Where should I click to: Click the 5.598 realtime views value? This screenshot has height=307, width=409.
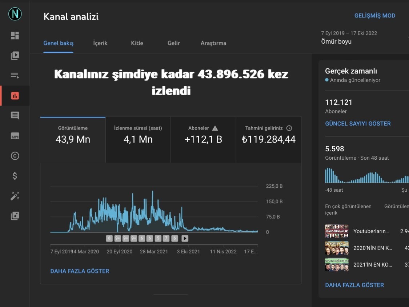334,149
